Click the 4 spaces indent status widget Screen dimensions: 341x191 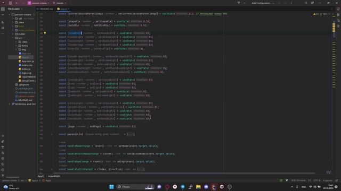328,180
